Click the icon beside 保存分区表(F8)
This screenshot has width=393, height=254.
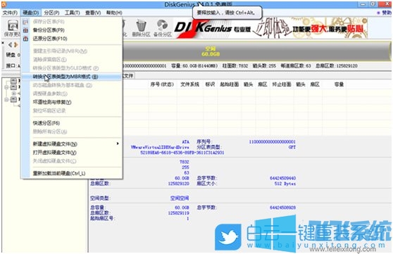25,22
